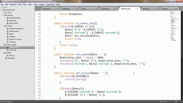Open the Selection menu

13,5
